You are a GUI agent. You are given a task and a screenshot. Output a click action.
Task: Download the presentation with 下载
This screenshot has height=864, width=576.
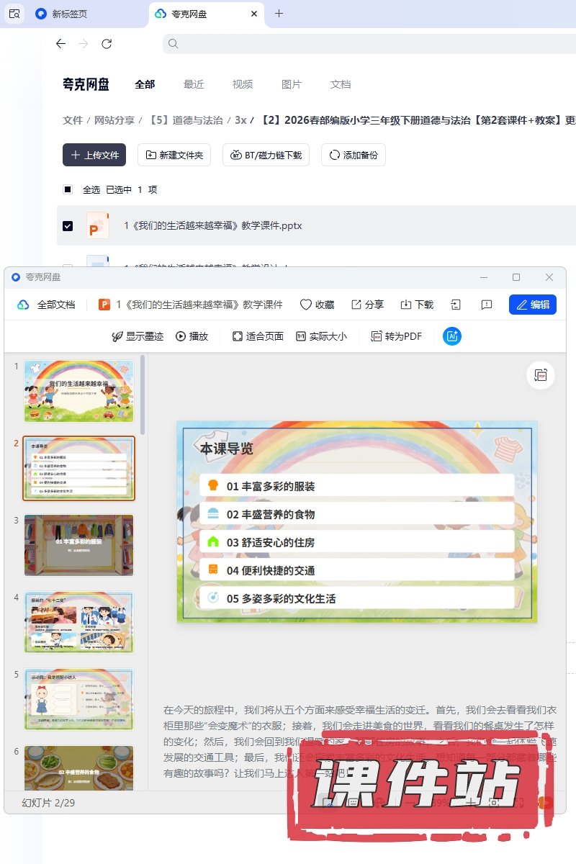(406, 305)
